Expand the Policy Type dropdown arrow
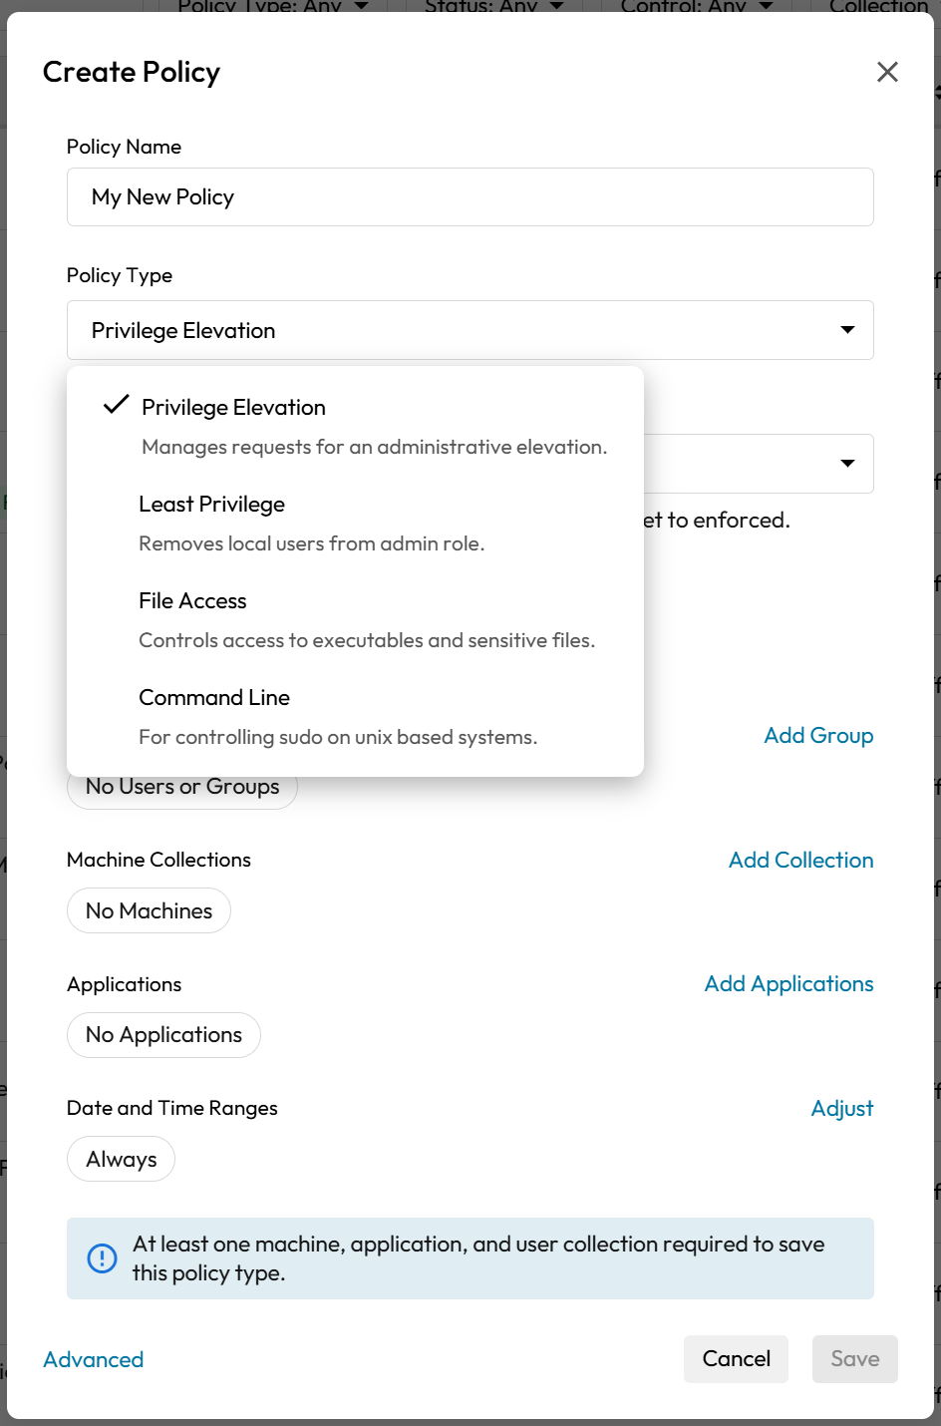 coord(847,330)
